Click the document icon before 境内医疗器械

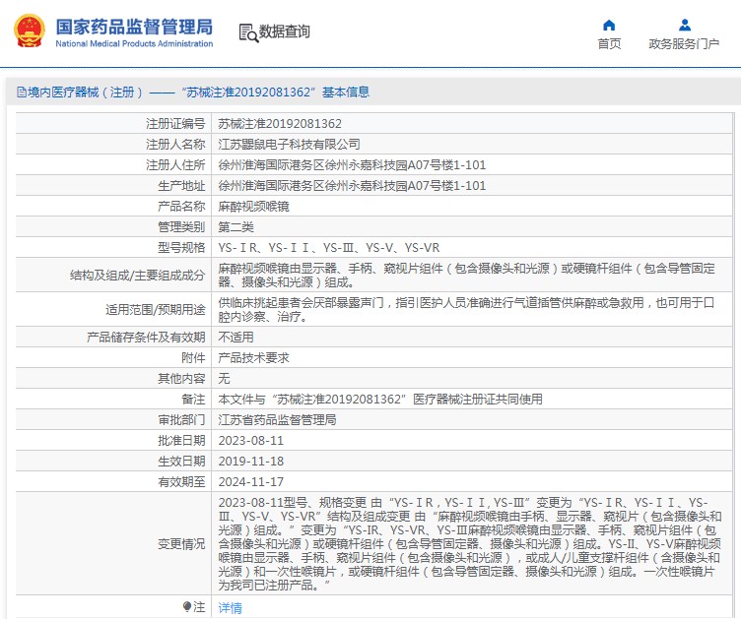point(21,93)
